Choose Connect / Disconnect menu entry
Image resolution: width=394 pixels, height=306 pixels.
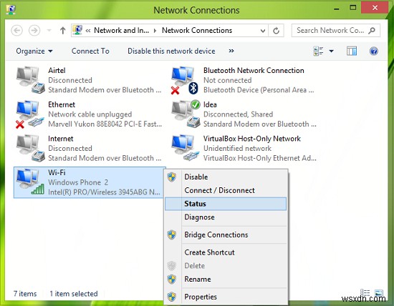226,190
